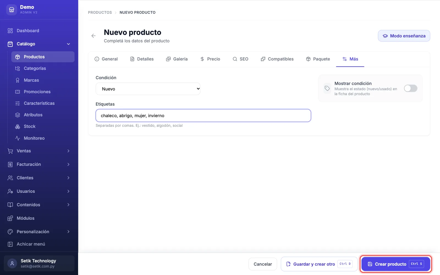
Task: Expand the Facturación menu chevron
Action: pyautogui.click(x=68, y=164)
